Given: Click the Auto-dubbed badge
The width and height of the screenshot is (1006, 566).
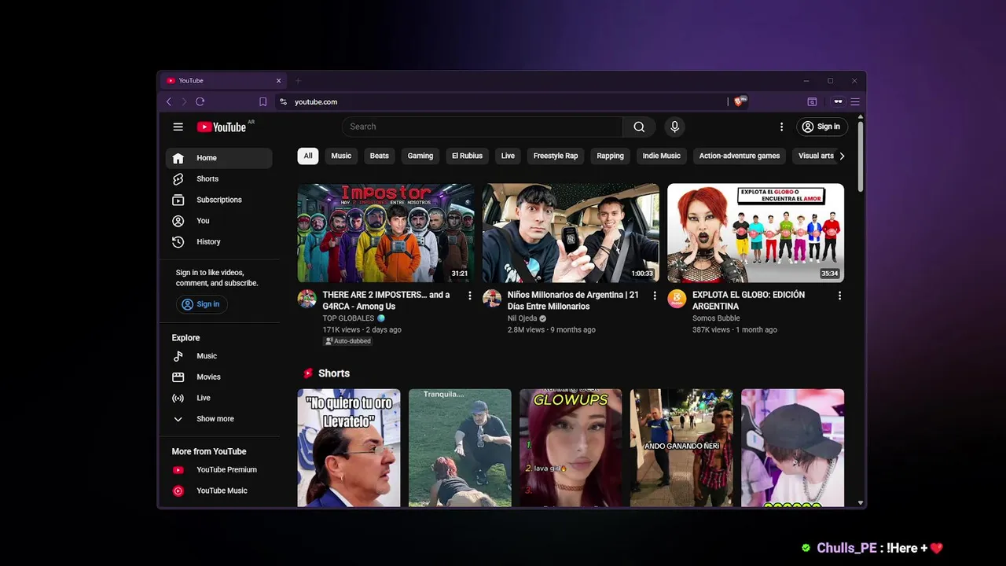Looking at the screenshot, I should [x=347, y=341].
